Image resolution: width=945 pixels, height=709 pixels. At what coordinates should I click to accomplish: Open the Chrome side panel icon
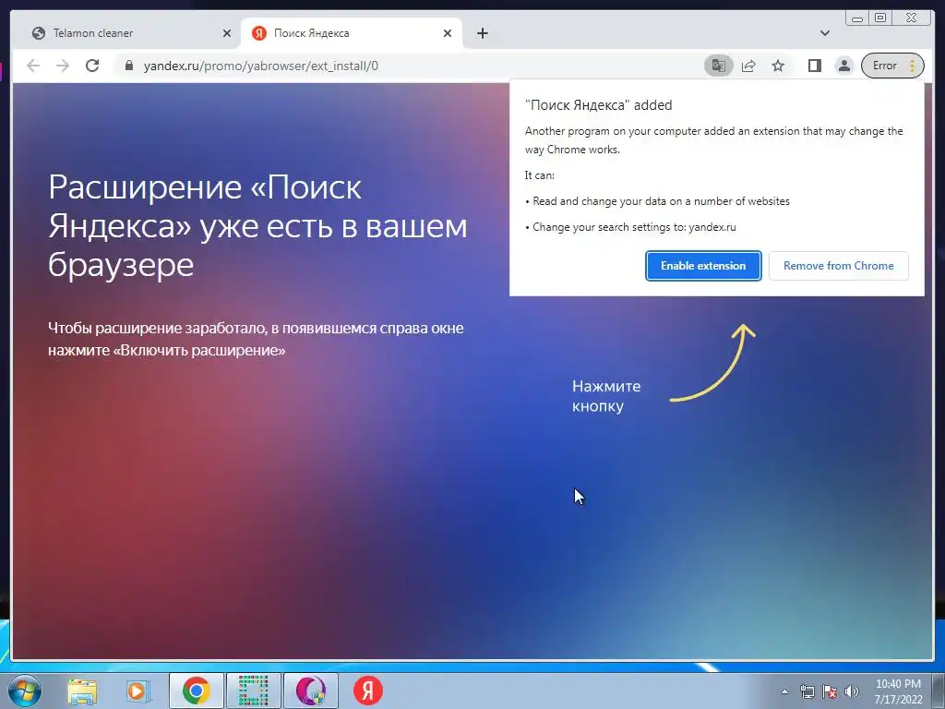(815, 66)
